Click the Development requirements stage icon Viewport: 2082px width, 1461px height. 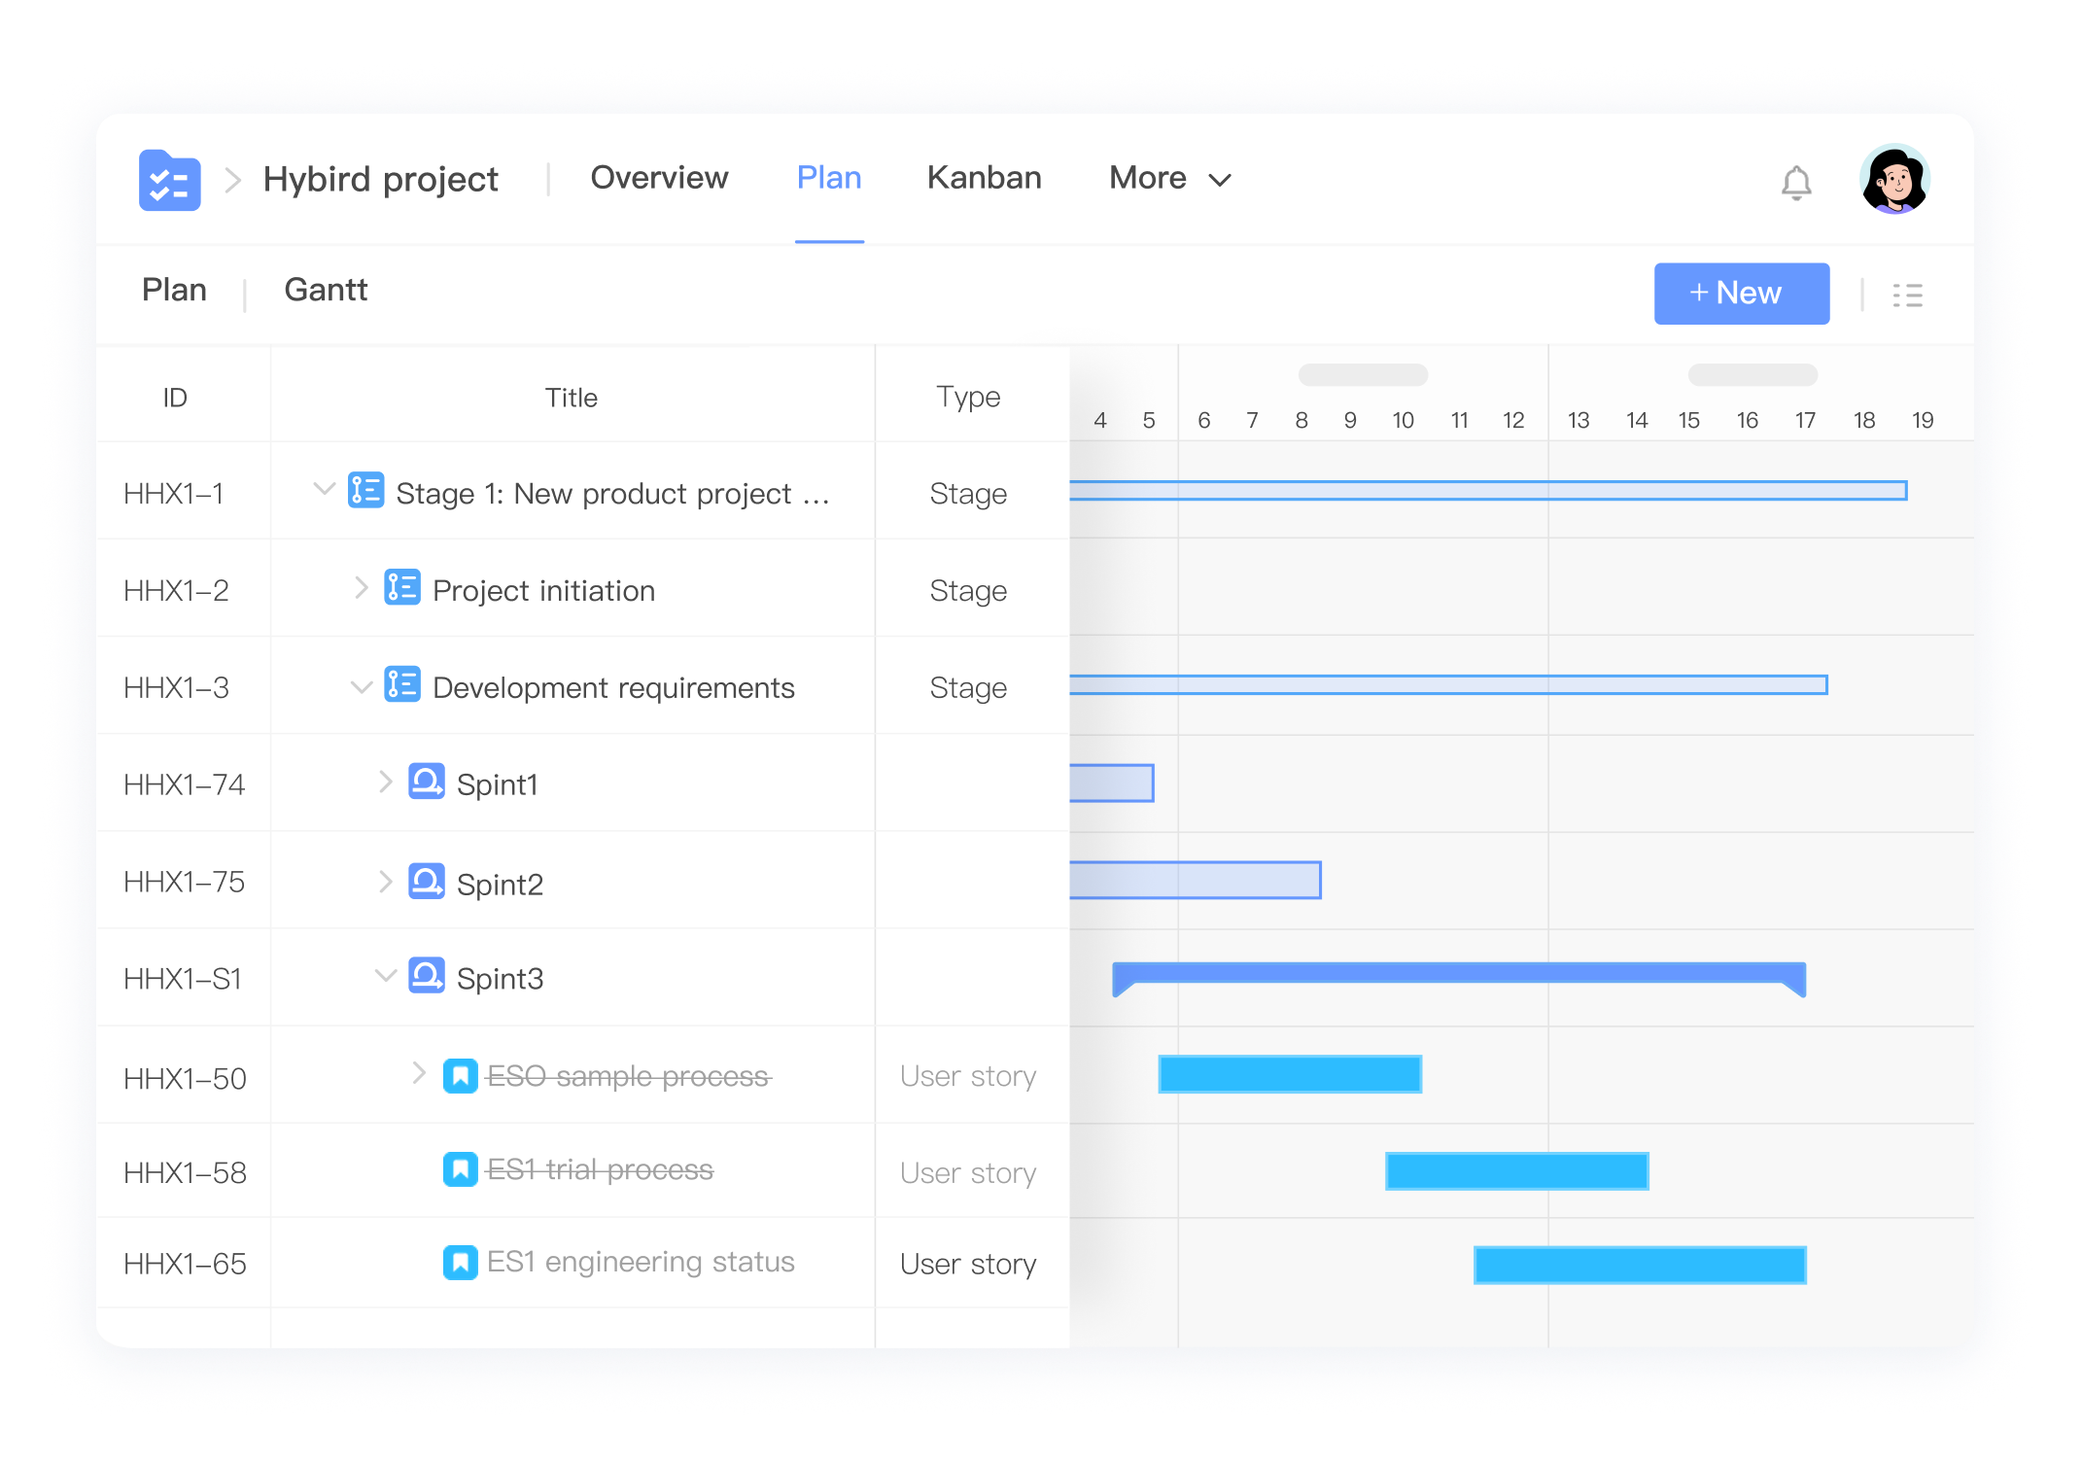point(402,685)
